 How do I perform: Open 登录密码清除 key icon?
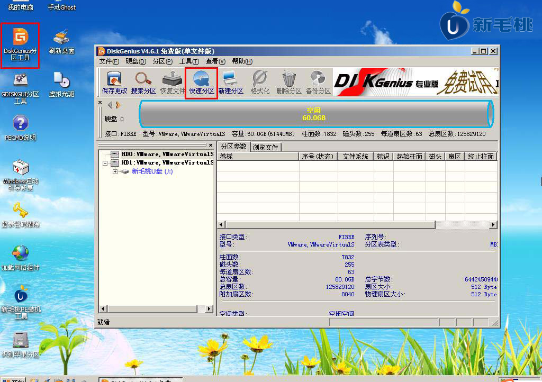click(20, 215)
